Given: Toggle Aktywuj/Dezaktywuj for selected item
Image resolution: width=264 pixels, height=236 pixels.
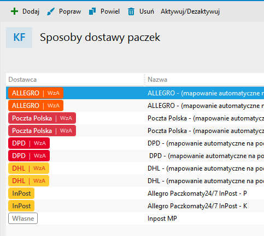Looking at the screenshot, I should (190, 11).
